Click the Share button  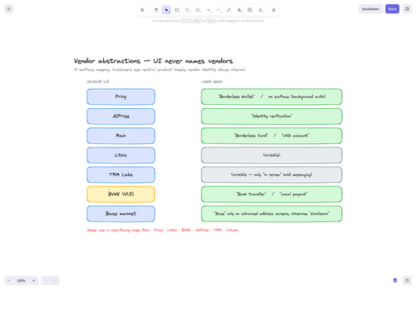(x=392, y=9)
